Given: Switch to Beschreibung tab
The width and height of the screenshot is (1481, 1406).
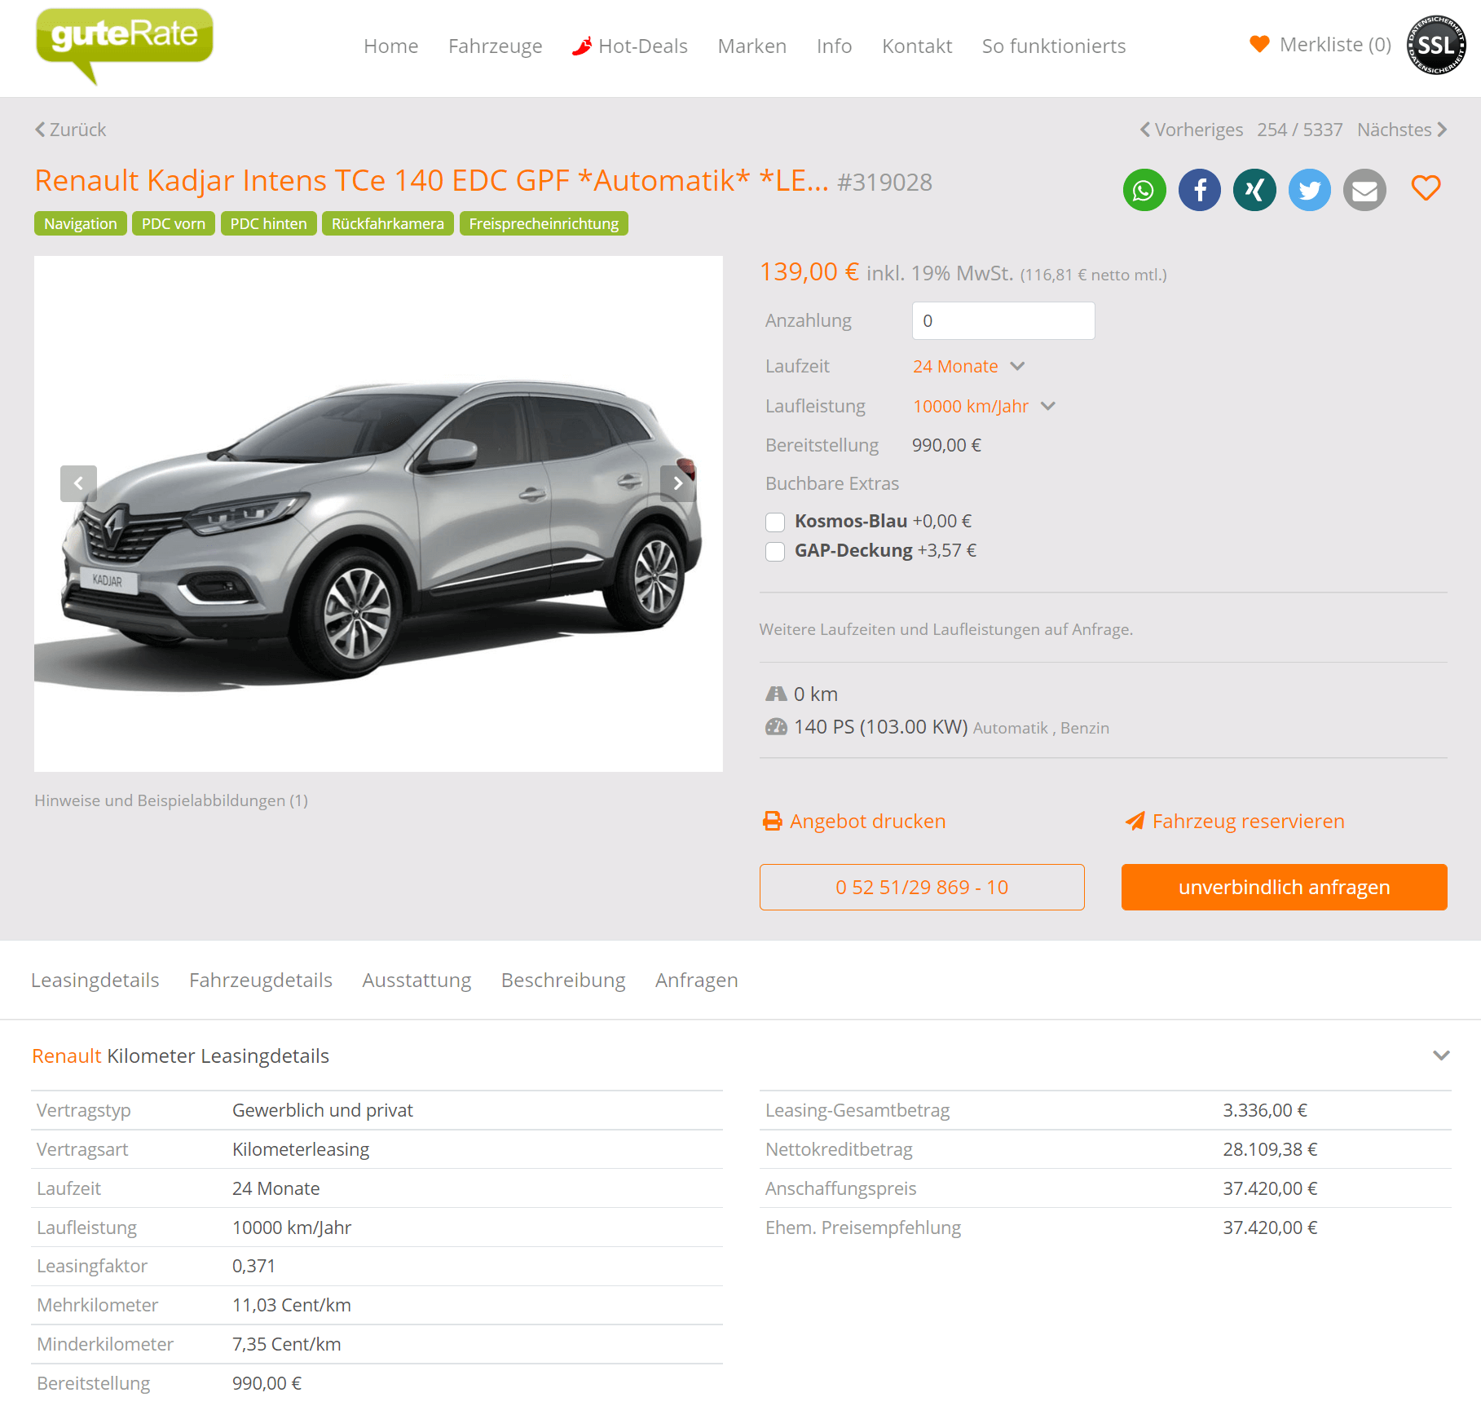Looking at the screenshot, I should (x=563, y=980).
